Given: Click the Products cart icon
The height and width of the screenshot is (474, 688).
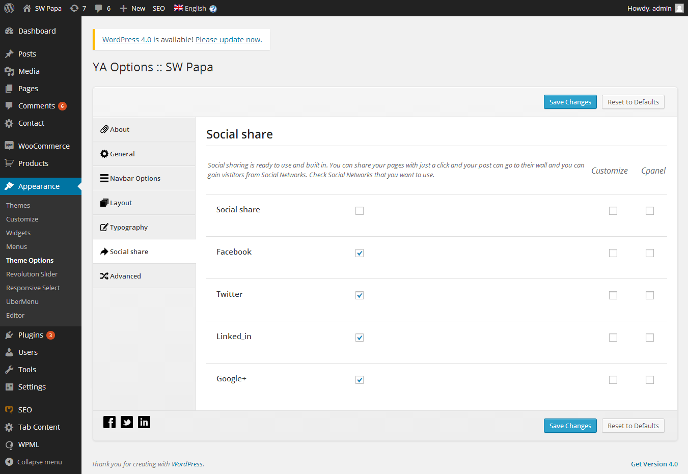Looking at the screenshot, I should click(x=9, y=163).
